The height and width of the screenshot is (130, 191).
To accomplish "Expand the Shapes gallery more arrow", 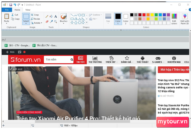I will click(x=87, y=23).
